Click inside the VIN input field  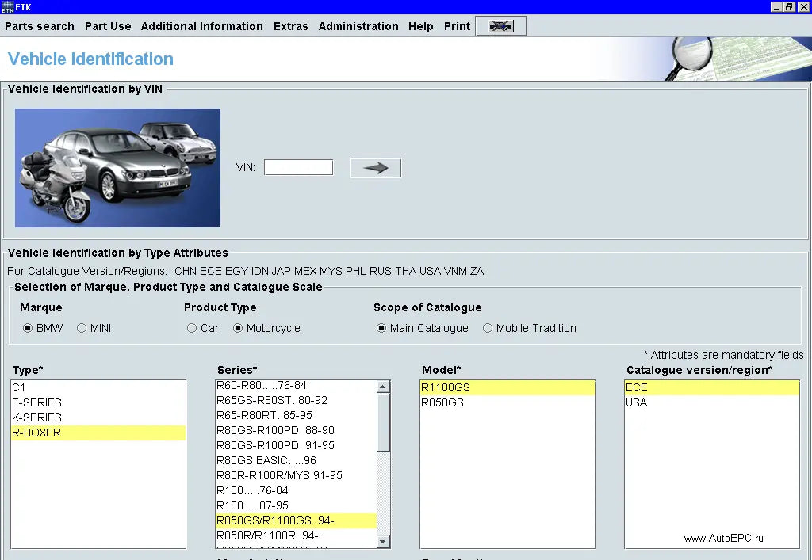pos(298,167)
